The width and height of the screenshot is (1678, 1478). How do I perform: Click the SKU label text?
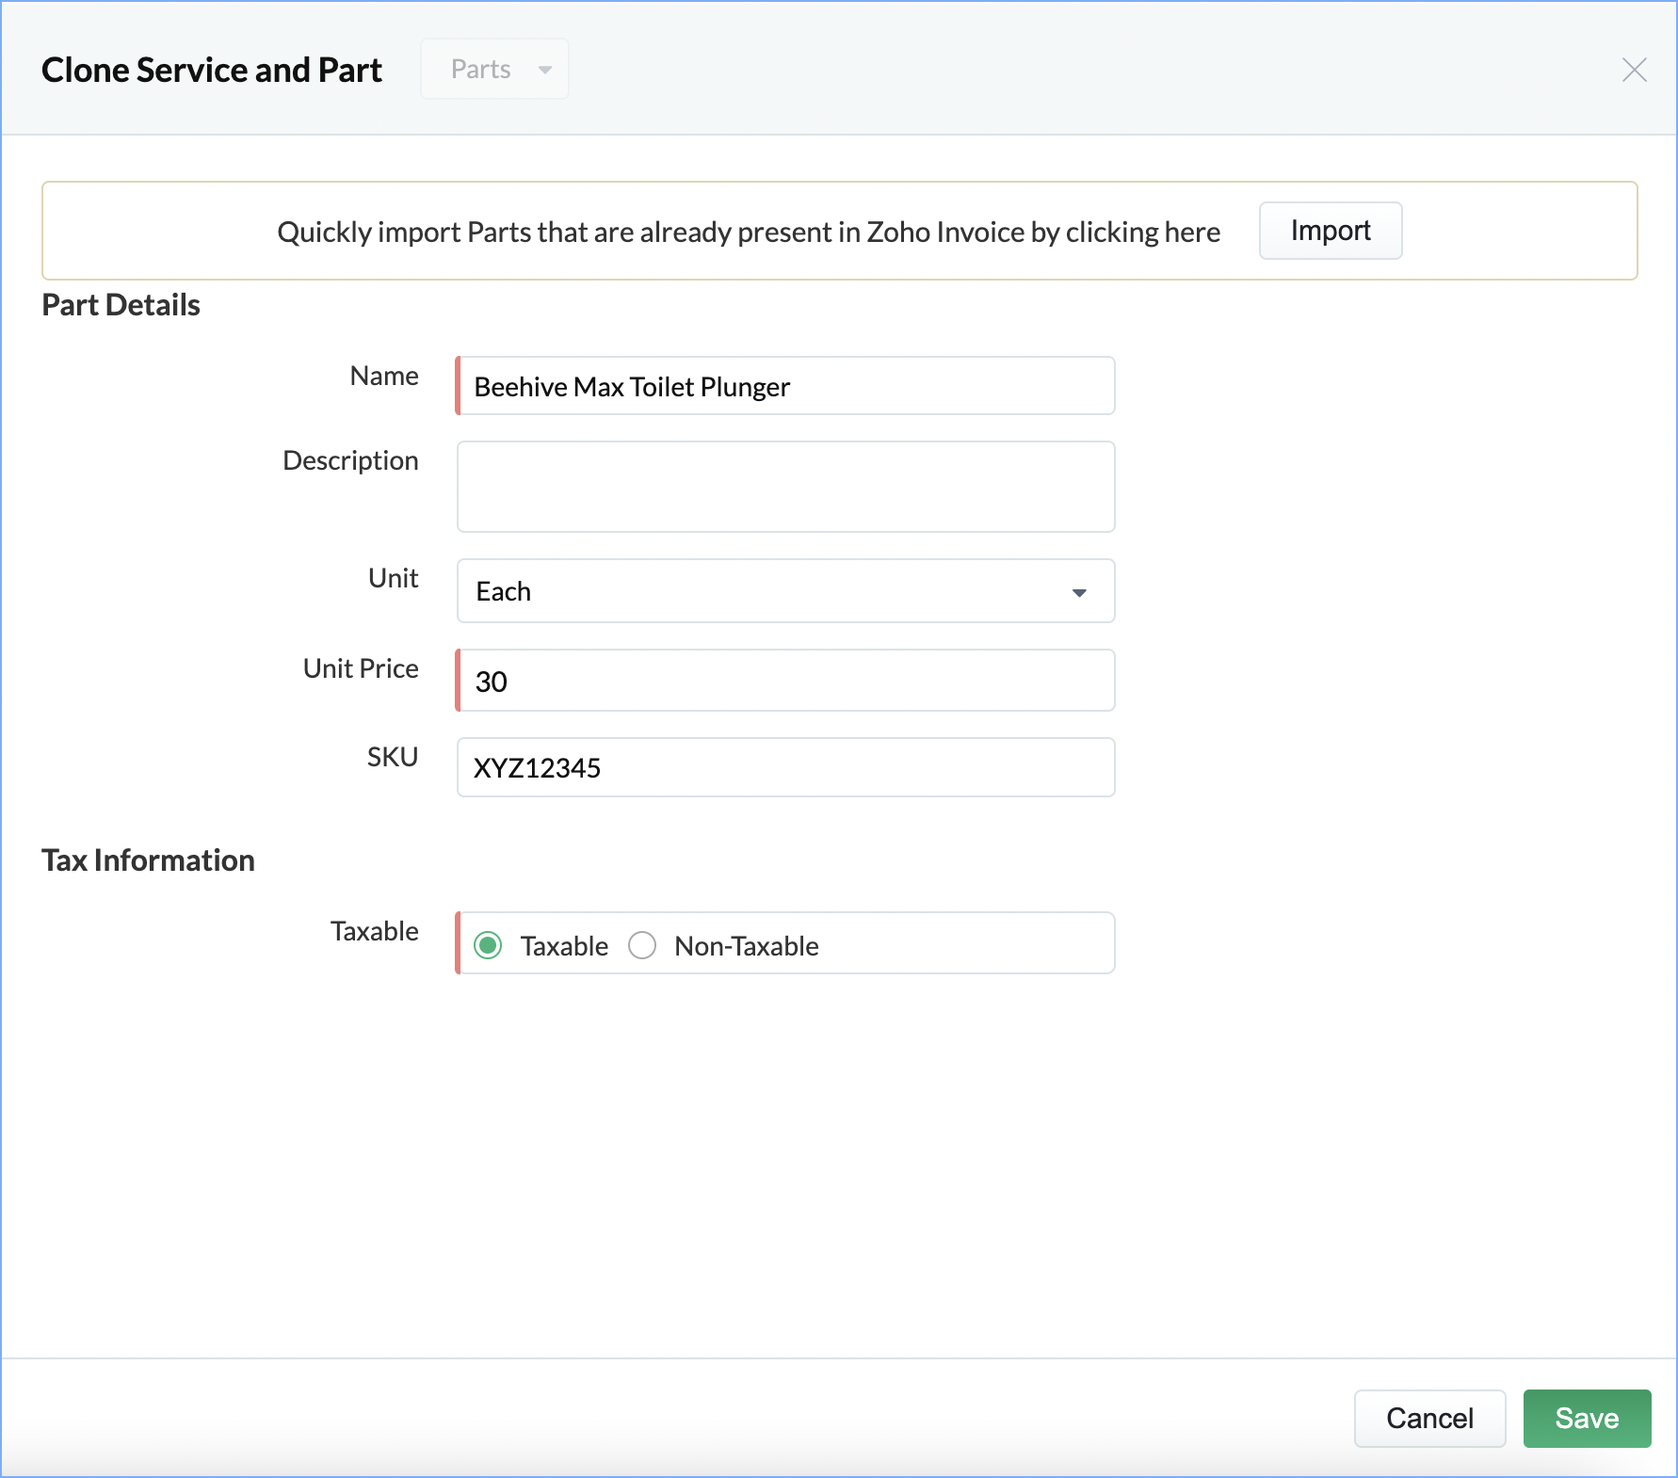(392, 757)
